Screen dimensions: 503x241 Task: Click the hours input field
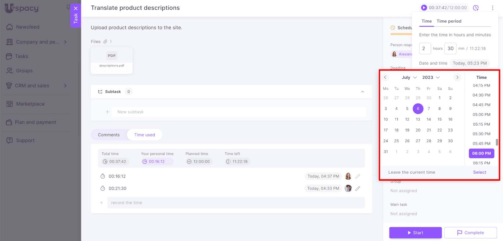(425, 48)
